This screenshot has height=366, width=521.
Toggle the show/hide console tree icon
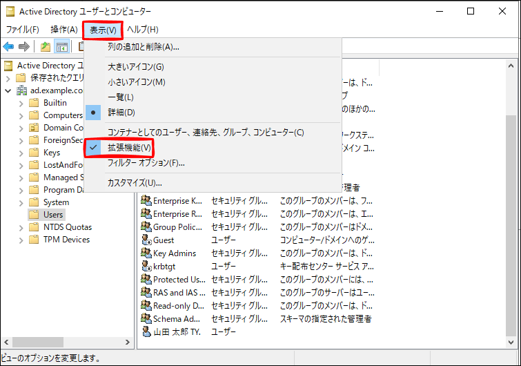(61, 46)
